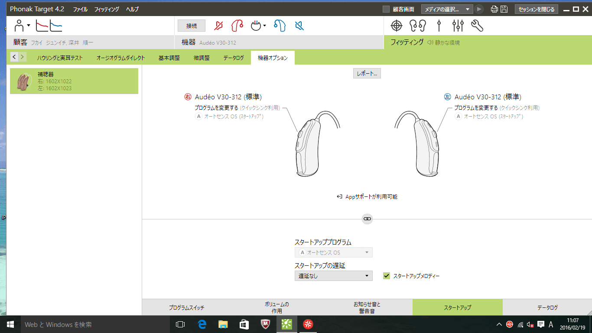Switch to ハウリングと実耳テスト tab
Screen dimensions: 592x333
tap(60, 58)
